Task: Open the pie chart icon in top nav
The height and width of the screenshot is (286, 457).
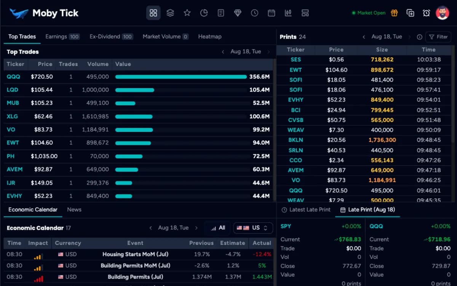Action: pyautogui.click(x=204, y=13)
